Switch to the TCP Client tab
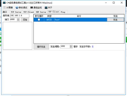This screenshot has width=127, height=96. click(x=29, y=12)
